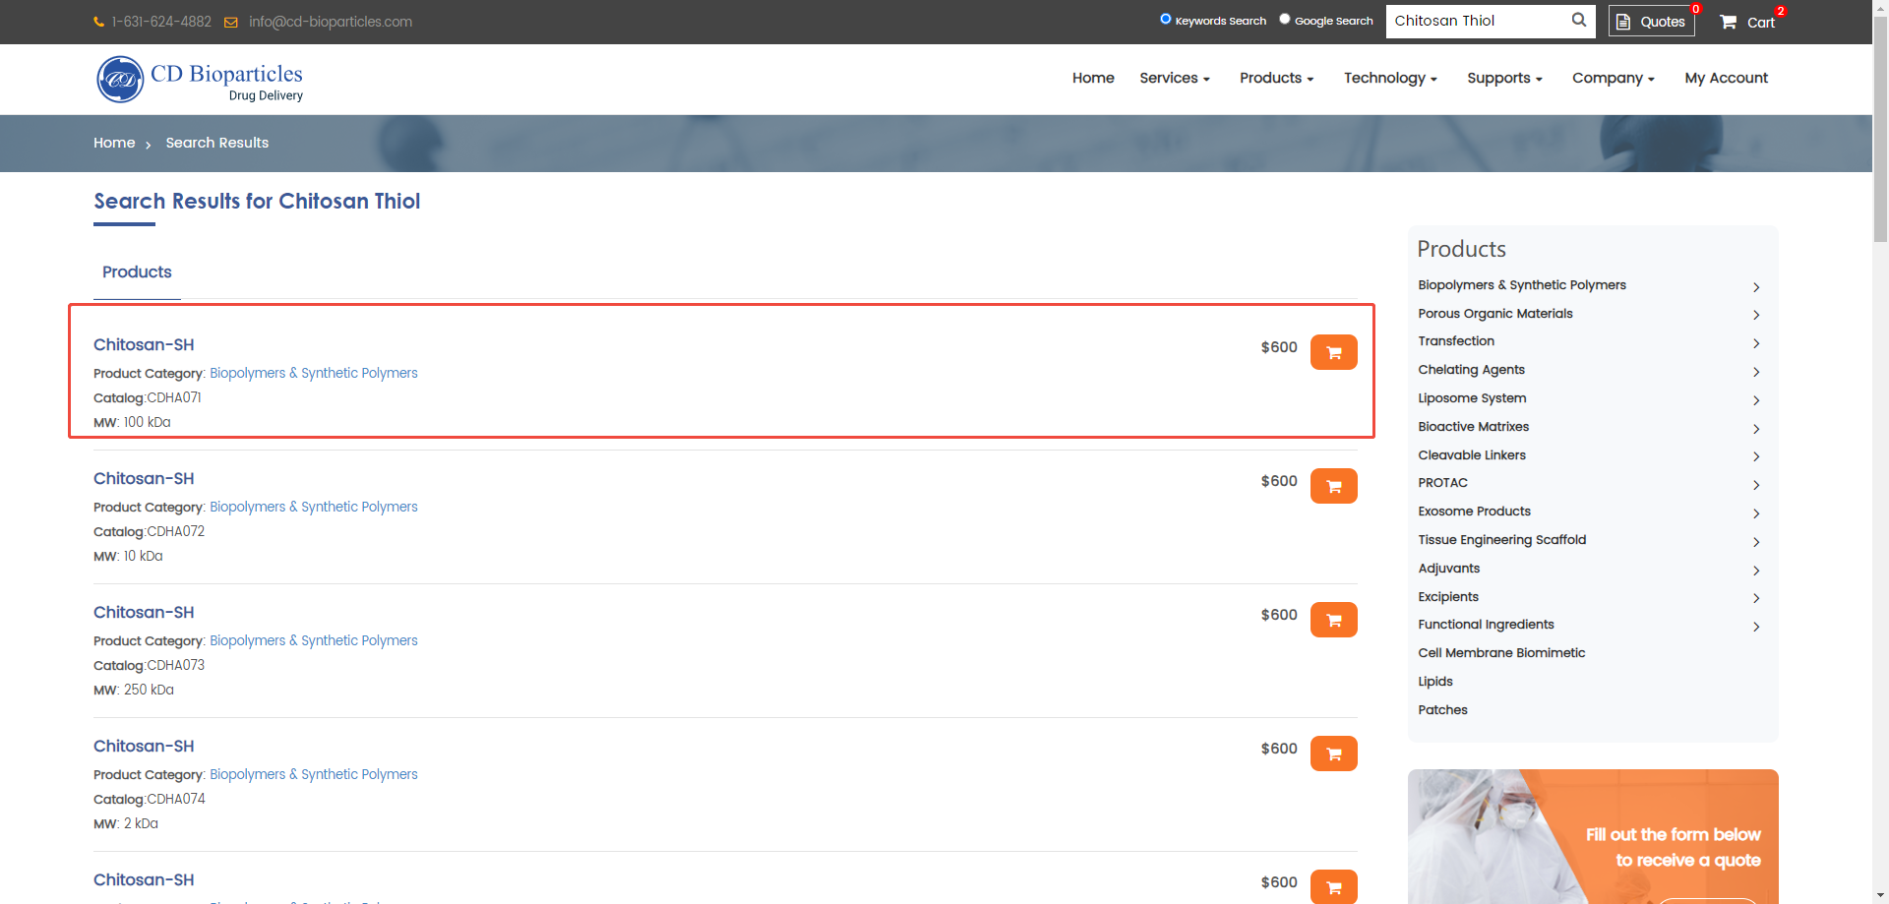Viewport: 1889px width, 904px height.
Task: Expand the Liposome System chevron
Action: (1756, 400)
